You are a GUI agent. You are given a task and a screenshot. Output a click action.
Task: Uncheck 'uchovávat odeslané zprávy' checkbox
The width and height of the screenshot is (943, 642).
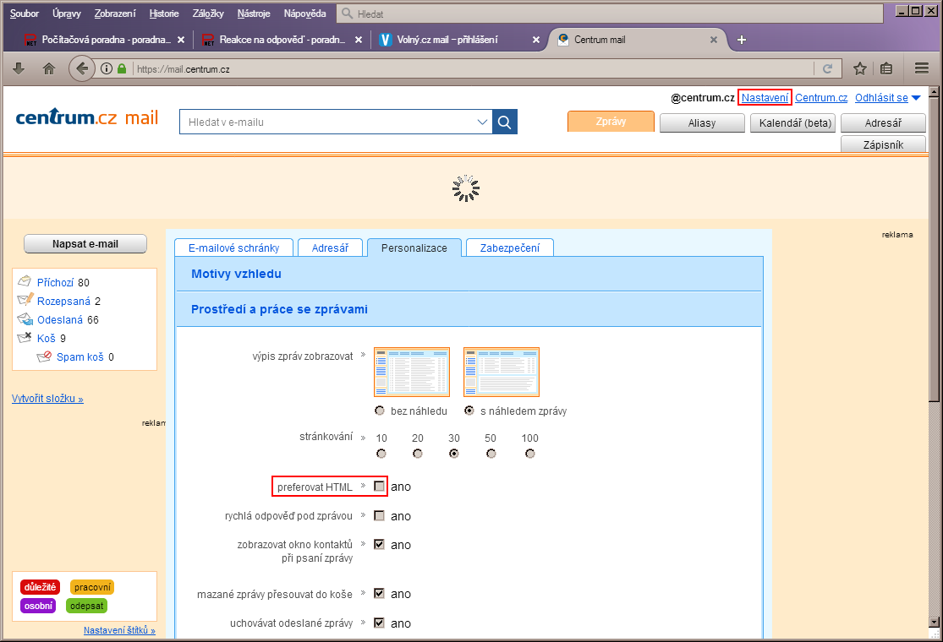click(x=379, y=623)
